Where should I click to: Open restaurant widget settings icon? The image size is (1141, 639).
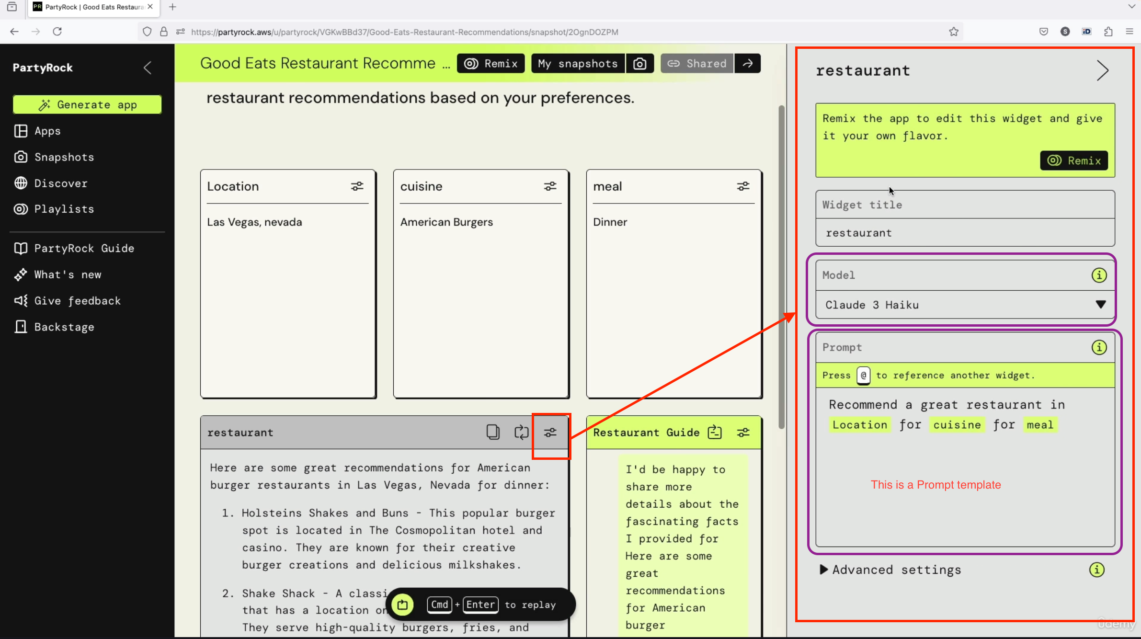click(x=550, y=433)
